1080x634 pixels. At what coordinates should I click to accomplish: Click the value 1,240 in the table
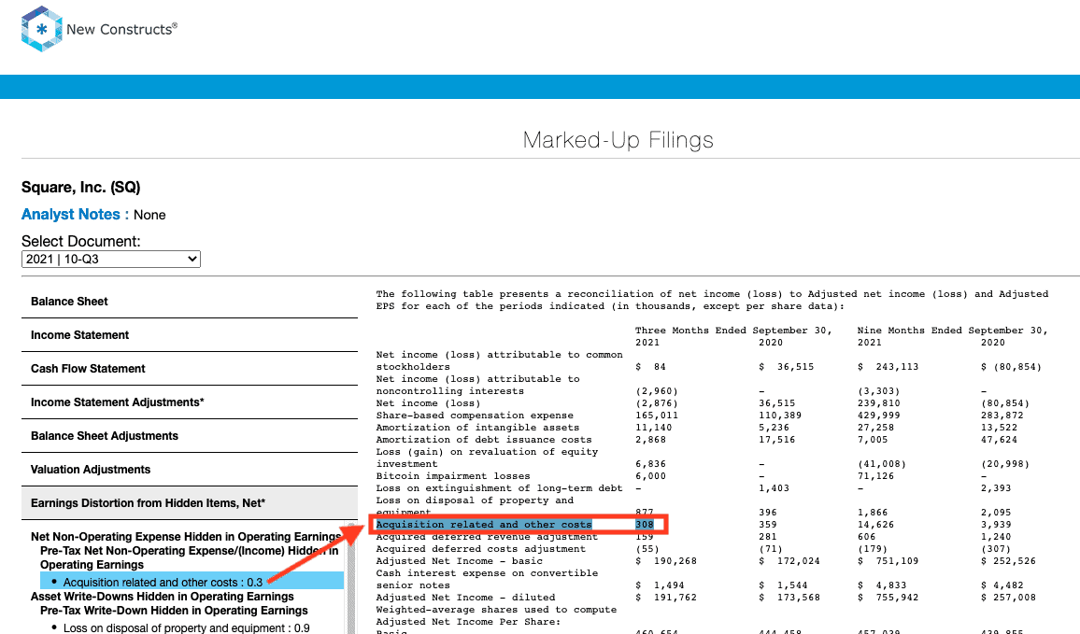click(996, 537)
